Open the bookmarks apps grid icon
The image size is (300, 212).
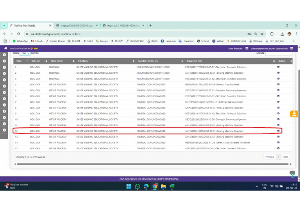point(5,41)
